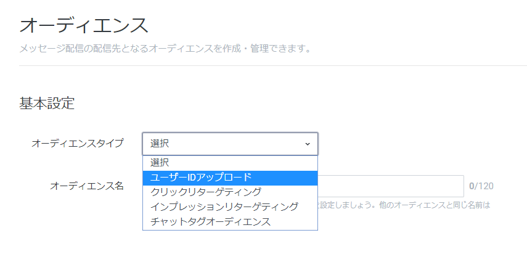This screenshot has width=527, height=262.
Task: Click the /120 limit in the counter
Action: click(484, 186)
